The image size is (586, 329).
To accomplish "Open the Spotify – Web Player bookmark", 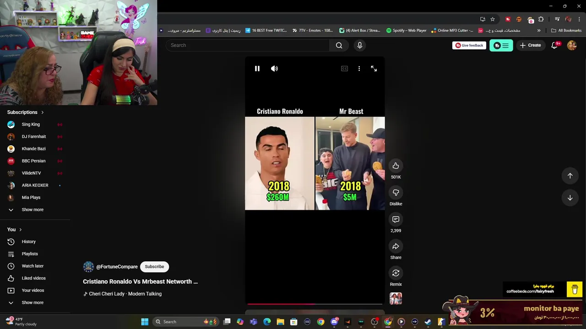I will (x=406, y=31).
